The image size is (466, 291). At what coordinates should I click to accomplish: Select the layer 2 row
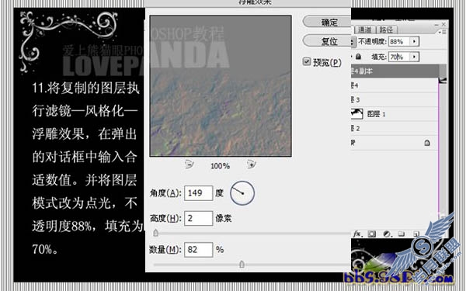tap(395, 128)
